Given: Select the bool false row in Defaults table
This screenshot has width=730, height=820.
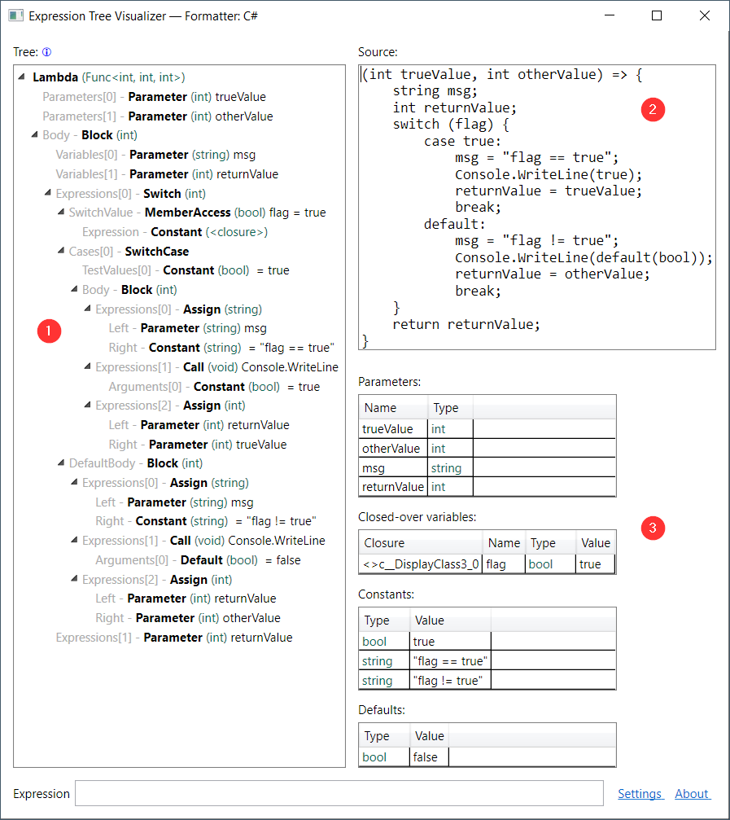Looking at the screenshot, I should click(407, 756).
